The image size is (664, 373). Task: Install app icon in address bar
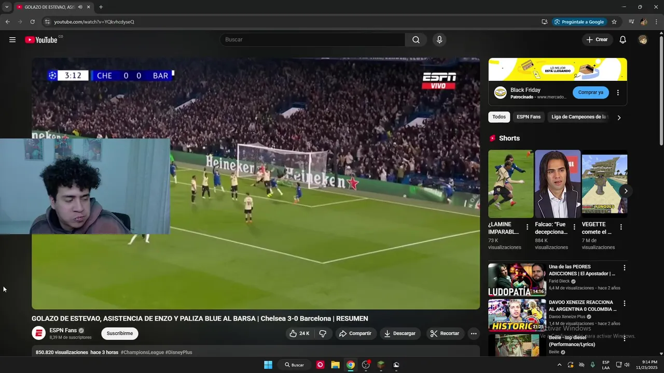click(545, 22)
